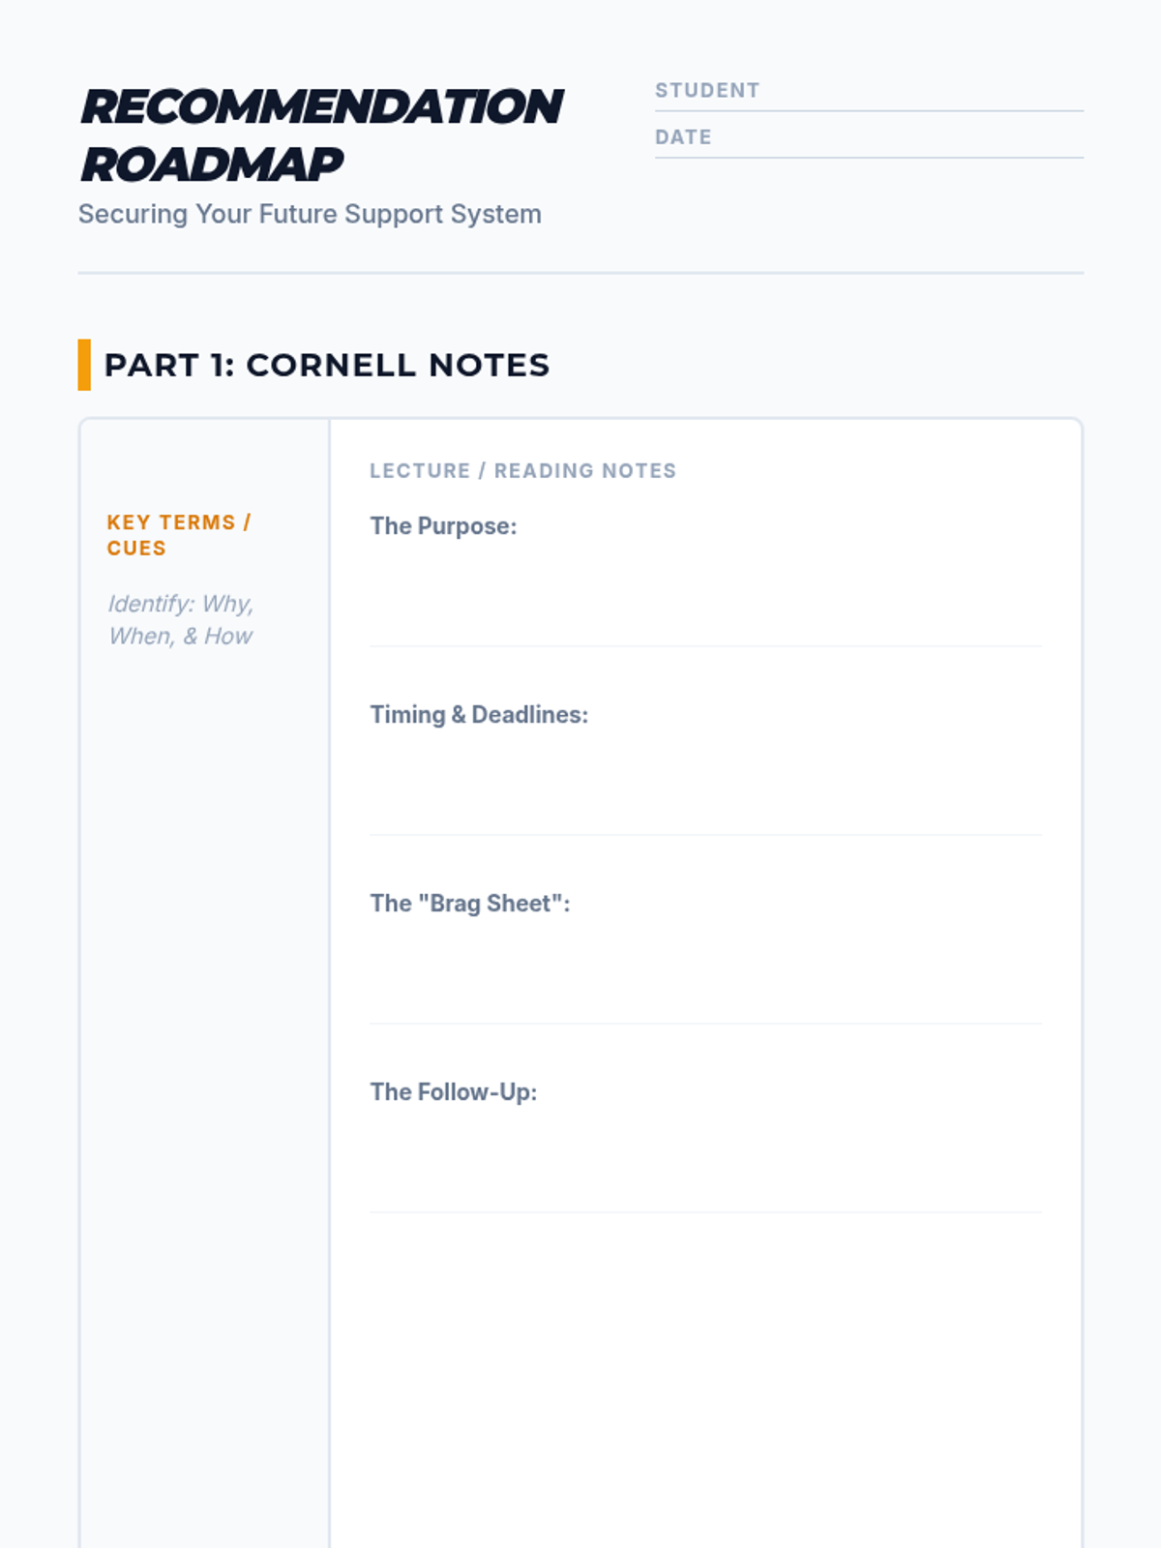Click the "Part 1: Cornell Notes" heading
The image size is (1161, 1548).
coord(326,365)
